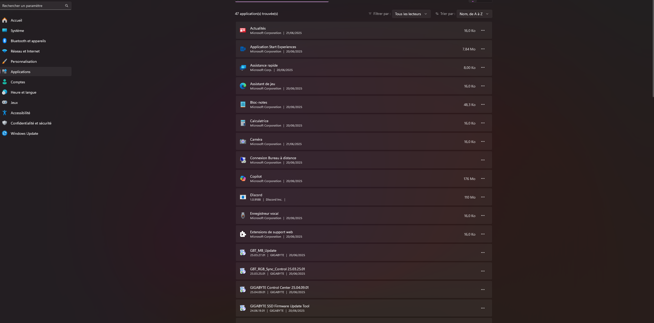Click the 48,3 Ko size value
The width and height of the screenshot is (654, 323).
click(x=469, y=105)
